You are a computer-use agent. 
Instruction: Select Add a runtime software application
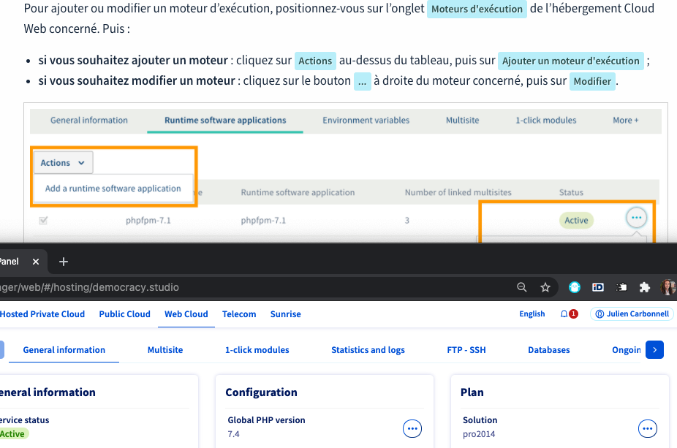click(x=113, y=188)
